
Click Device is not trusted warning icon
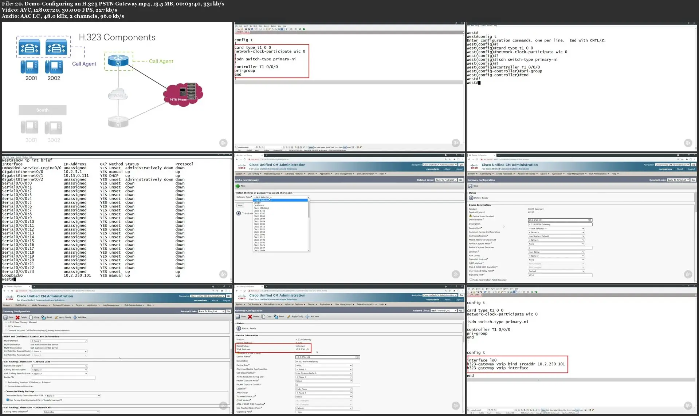(470, 216)
